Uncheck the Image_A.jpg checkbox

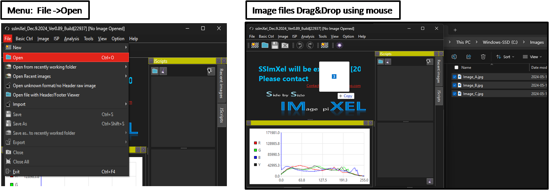pos(455,77)
